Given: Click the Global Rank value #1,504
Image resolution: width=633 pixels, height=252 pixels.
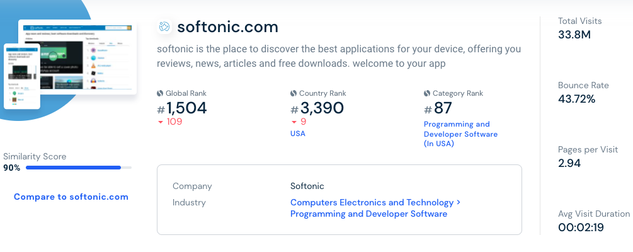Looking at the screenshot, I should point(182,108).
